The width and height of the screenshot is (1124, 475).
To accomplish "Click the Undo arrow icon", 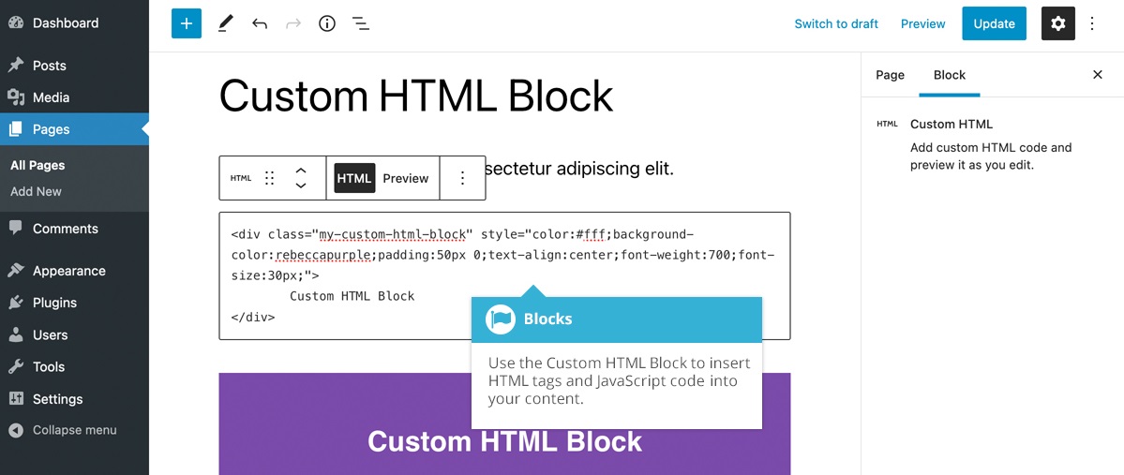I will coord(260,23).
